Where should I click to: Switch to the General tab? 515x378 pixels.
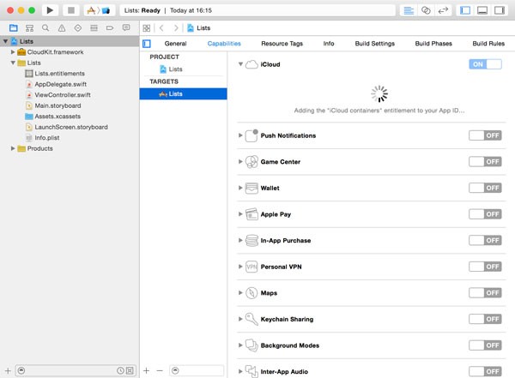(175, 44)
